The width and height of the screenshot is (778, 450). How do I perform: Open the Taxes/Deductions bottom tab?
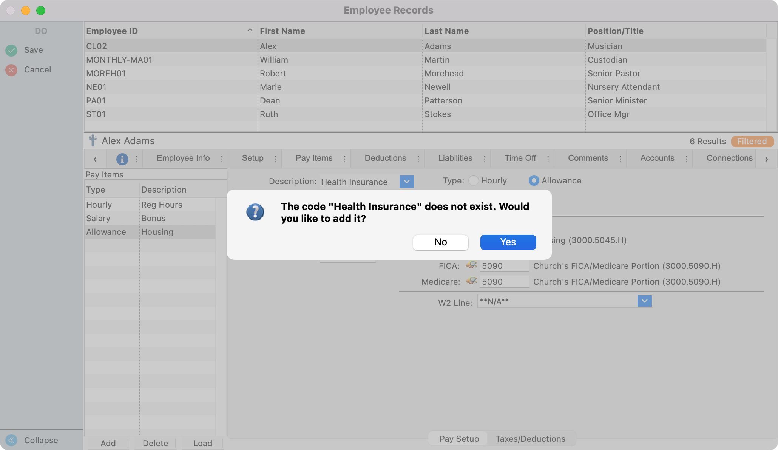coord(530,439)
